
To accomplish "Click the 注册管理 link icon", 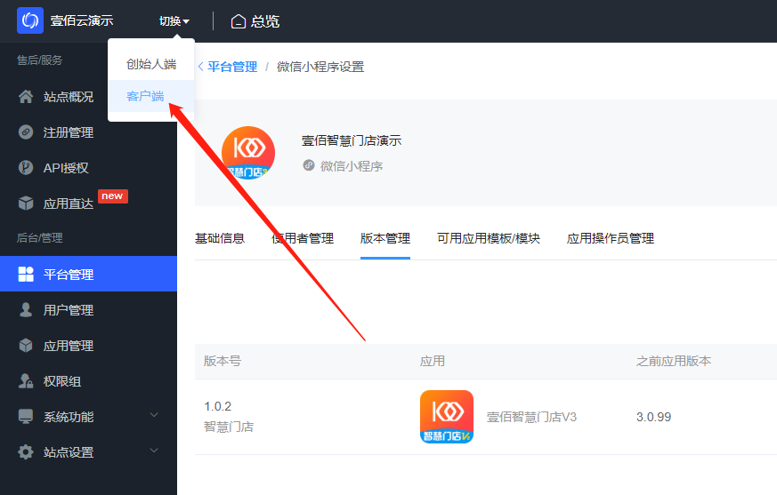I will pyautogui.click(x=26, y=132).
